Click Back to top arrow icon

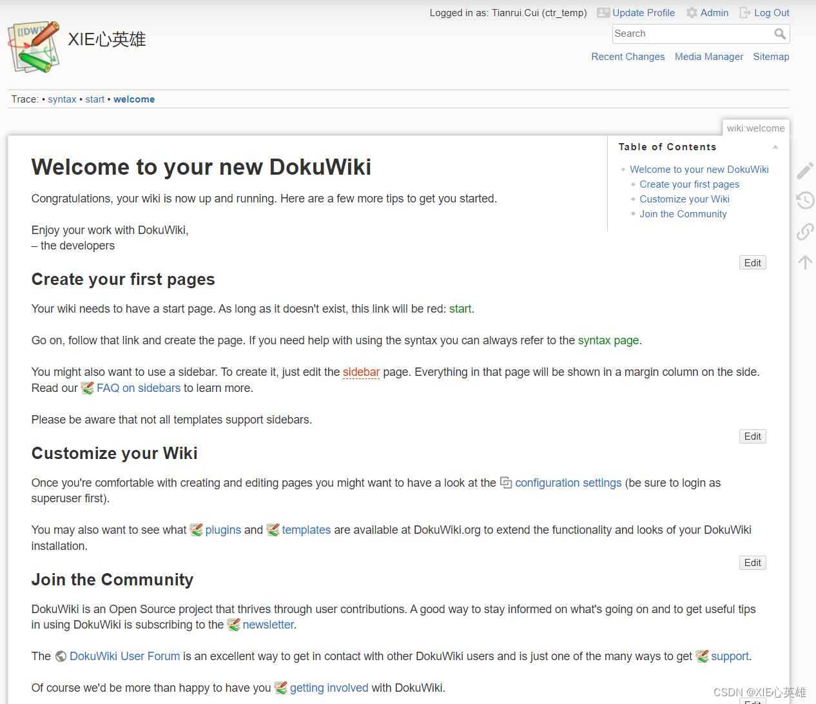(x=805, y=262)
